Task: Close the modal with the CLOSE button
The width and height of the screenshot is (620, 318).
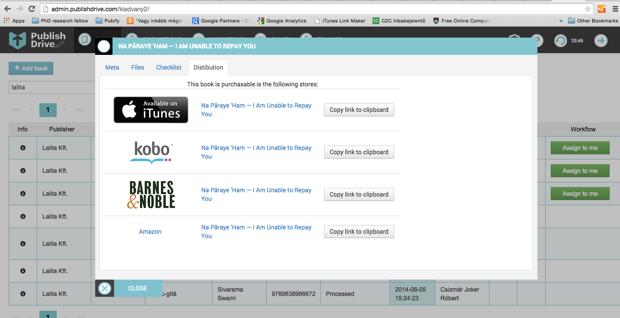Action: [138, 288]
